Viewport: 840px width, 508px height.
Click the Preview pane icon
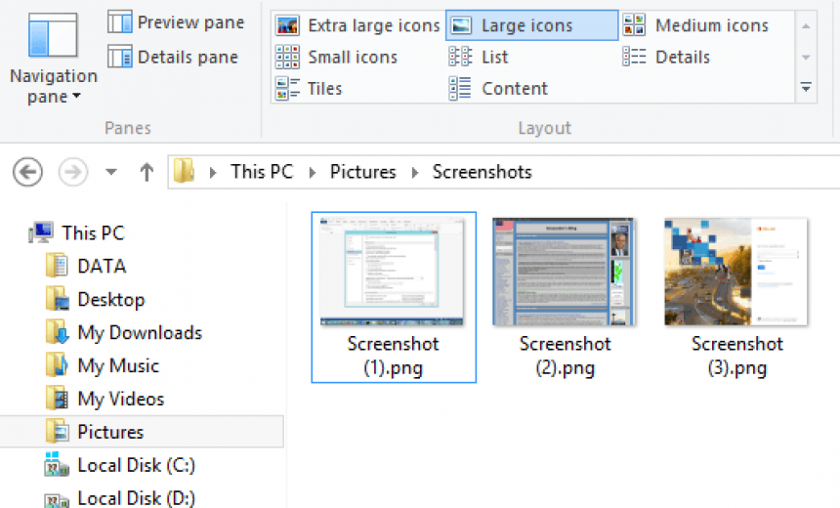click(x=119, y=22)
